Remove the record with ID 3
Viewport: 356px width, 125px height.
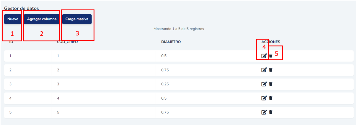tap(271, 84)
